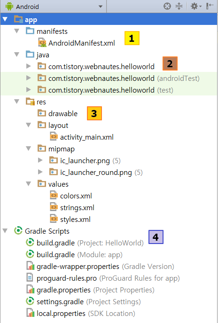Open colors.xml
Image resolution: width=218 pixels, height=323 pixels.
[x=76, y=196]
